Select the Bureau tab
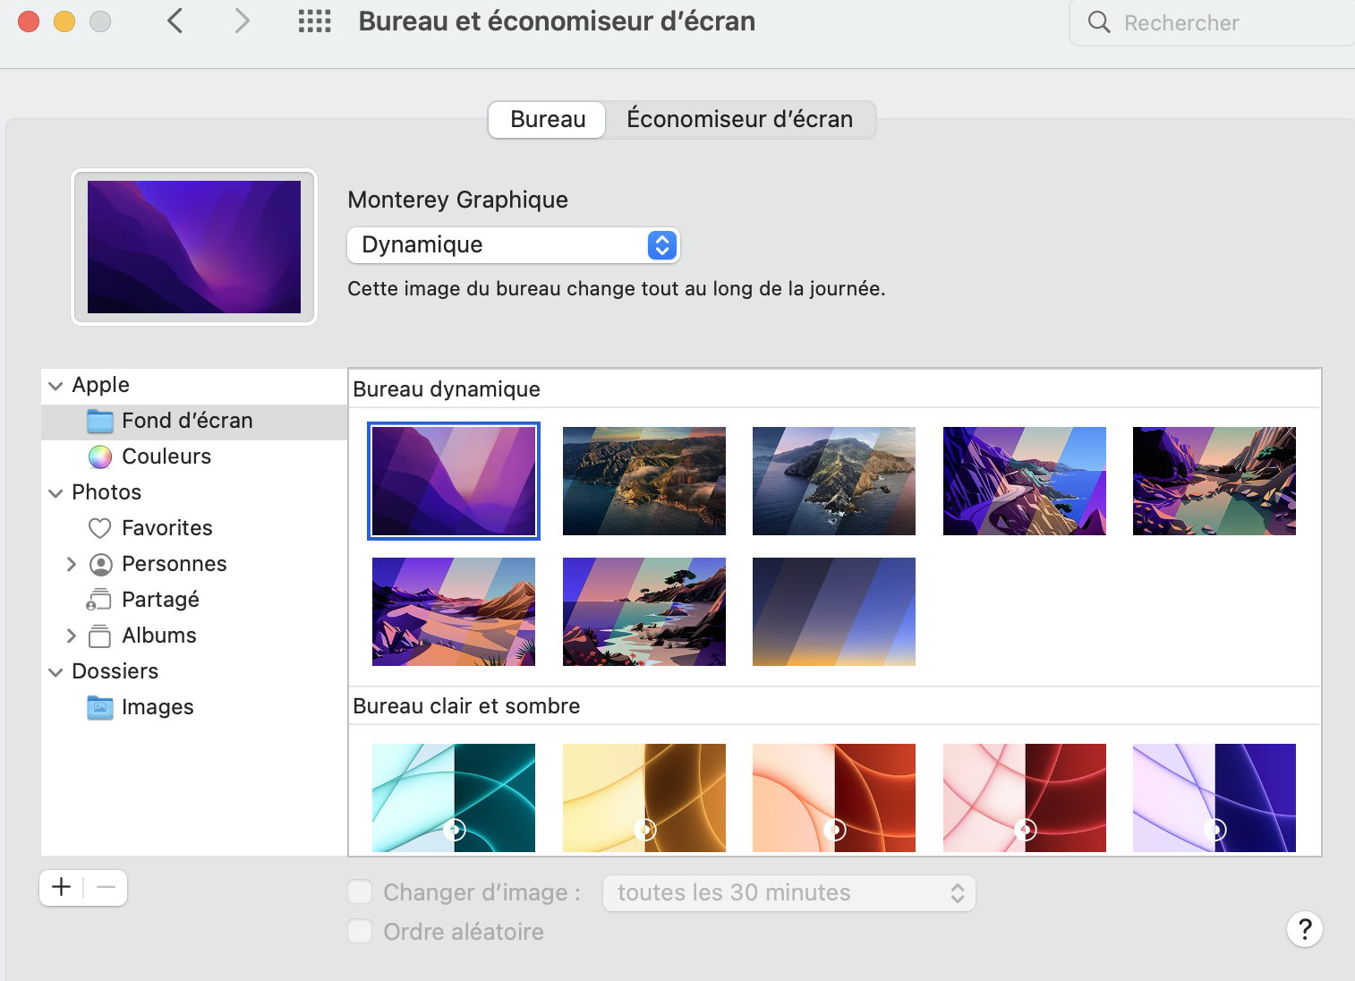Viewport: 1355px width, 981px height. click(548, 119)
